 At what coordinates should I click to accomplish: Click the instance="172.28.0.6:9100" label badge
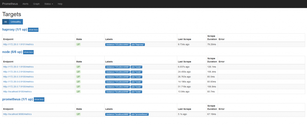pos(118,82)
